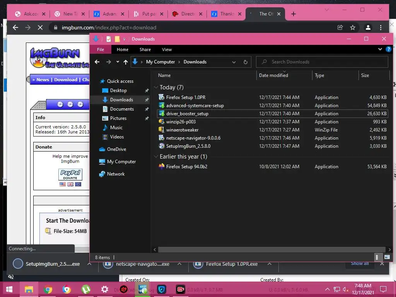Unpin Documents from Quick access

point(147,109)
